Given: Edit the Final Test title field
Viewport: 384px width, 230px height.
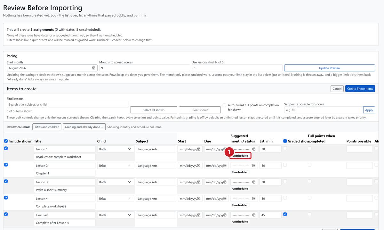Looking at the screenshot, I should pyautogui.click(x=65, y=215).
